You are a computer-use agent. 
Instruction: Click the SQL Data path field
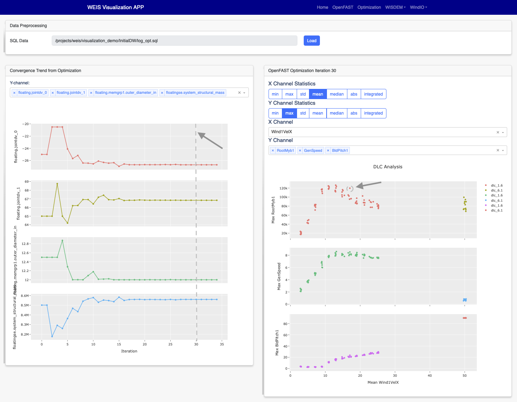pyautogui.click(x=175, y=41)
